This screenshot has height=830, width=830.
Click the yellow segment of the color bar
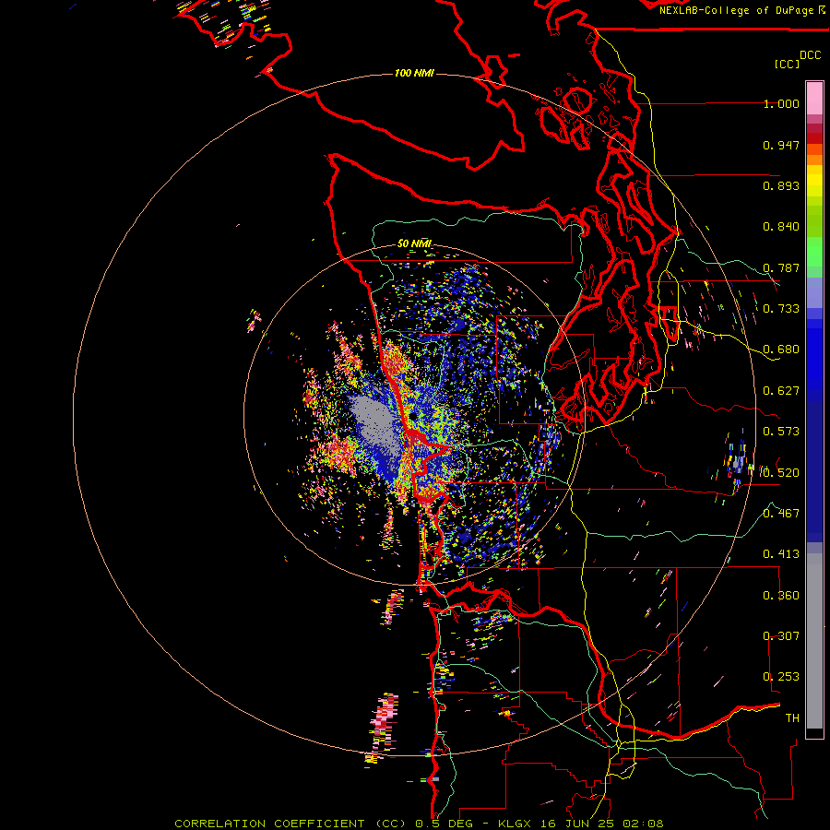coord(814,183)
